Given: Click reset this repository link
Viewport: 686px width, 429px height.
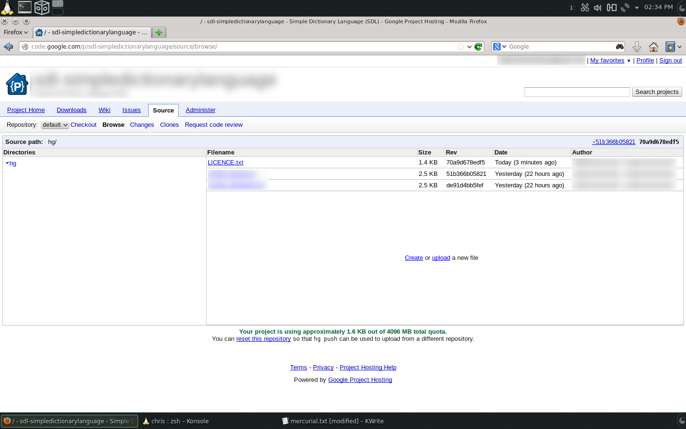Looking at the screenshot, I should pos(263,339).
